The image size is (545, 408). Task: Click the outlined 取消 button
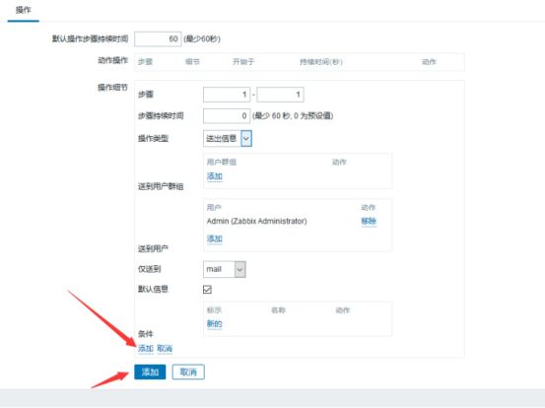188,373
